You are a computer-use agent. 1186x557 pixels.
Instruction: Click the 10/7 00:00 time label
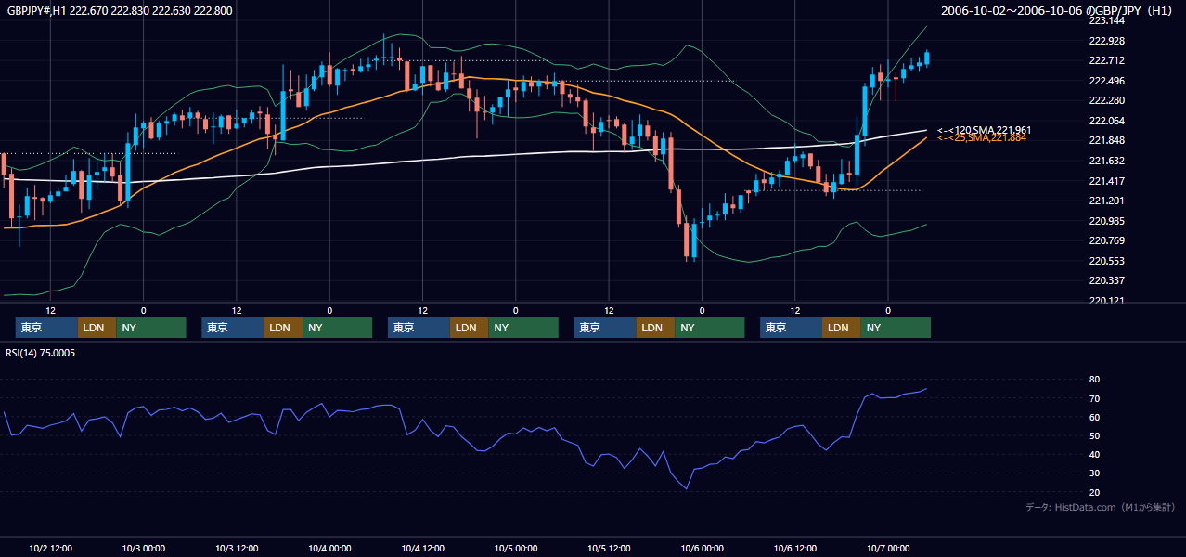click(x=888, y=549)
